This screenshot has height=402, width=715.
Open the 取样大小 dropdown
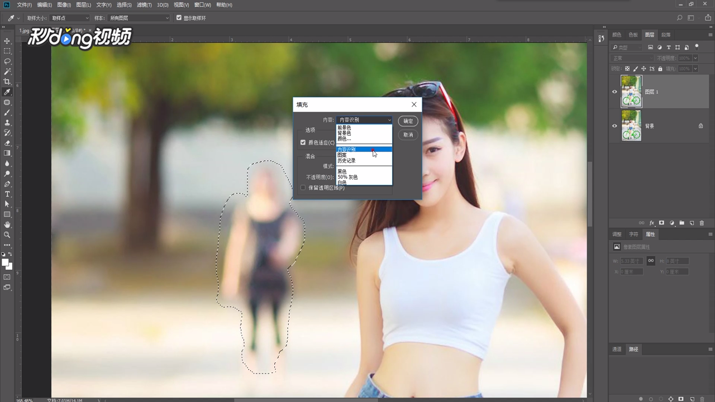coord(70,18)
